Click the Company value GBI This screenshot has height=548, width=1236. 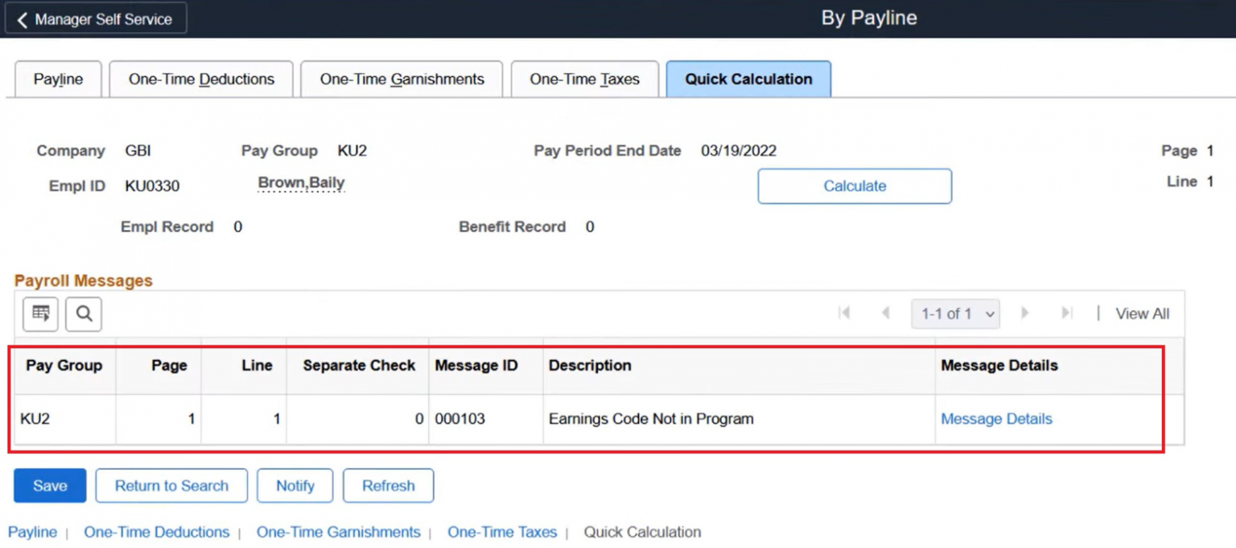click(138, 150)
